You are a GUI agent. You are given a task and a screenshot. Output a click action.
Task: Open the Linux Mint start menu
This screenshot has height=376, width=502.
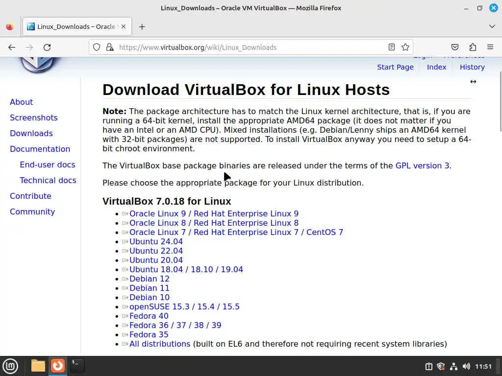pos(10,366)
